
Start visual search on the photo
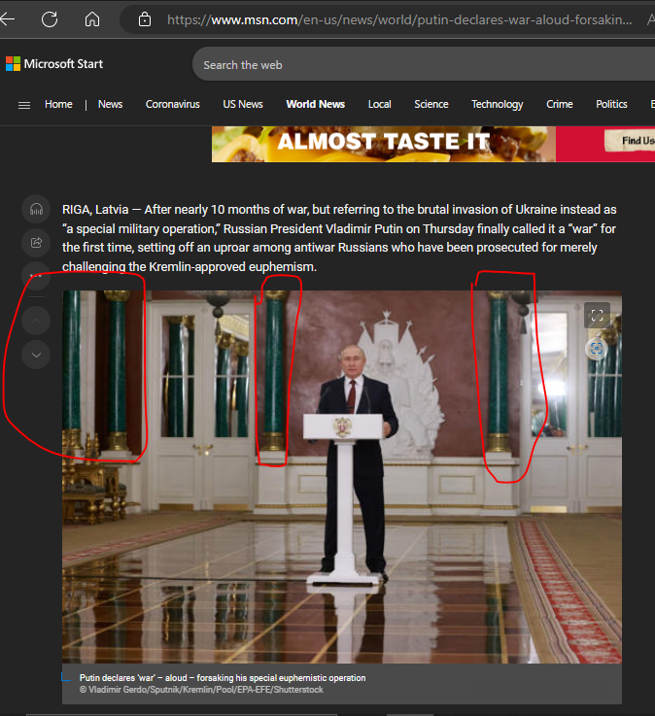click(x=597, y=349)
